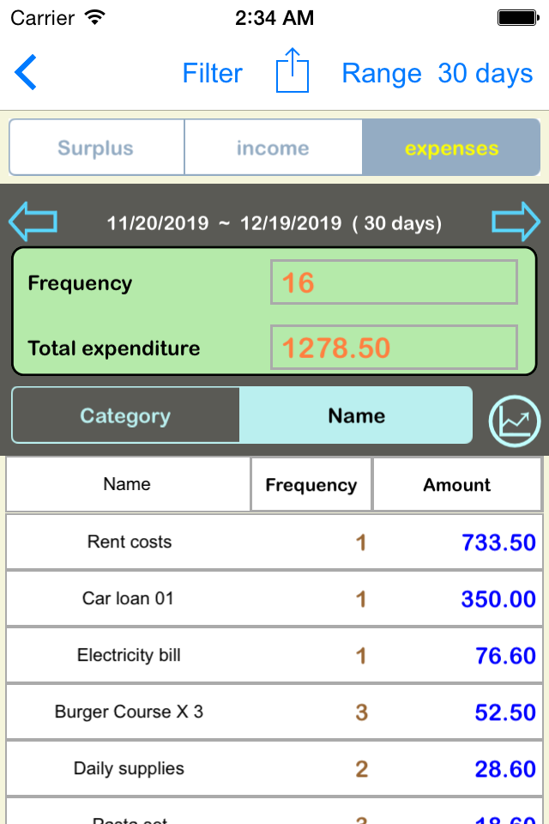Sort the table by Frequency column
This screenshot has height=824, width=549.
[311, 483]
